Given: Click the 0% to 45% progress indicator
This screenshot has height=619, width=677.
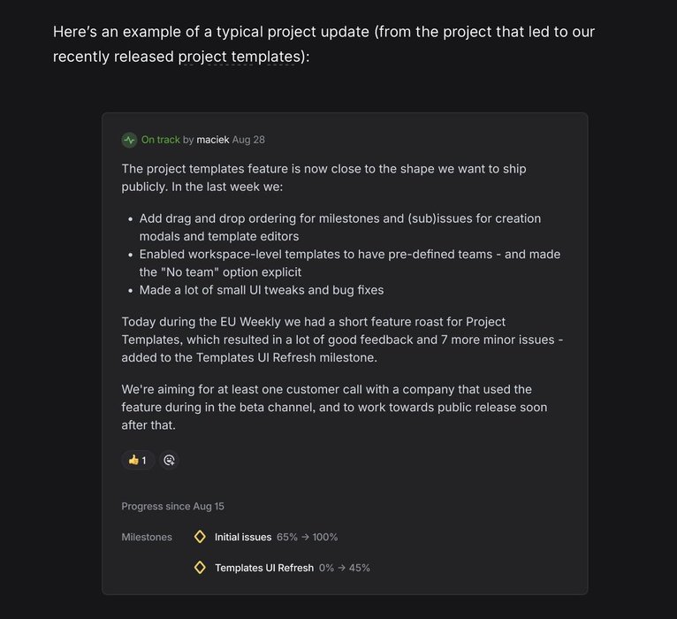Looking at the screenshot, I should [345, 568].
